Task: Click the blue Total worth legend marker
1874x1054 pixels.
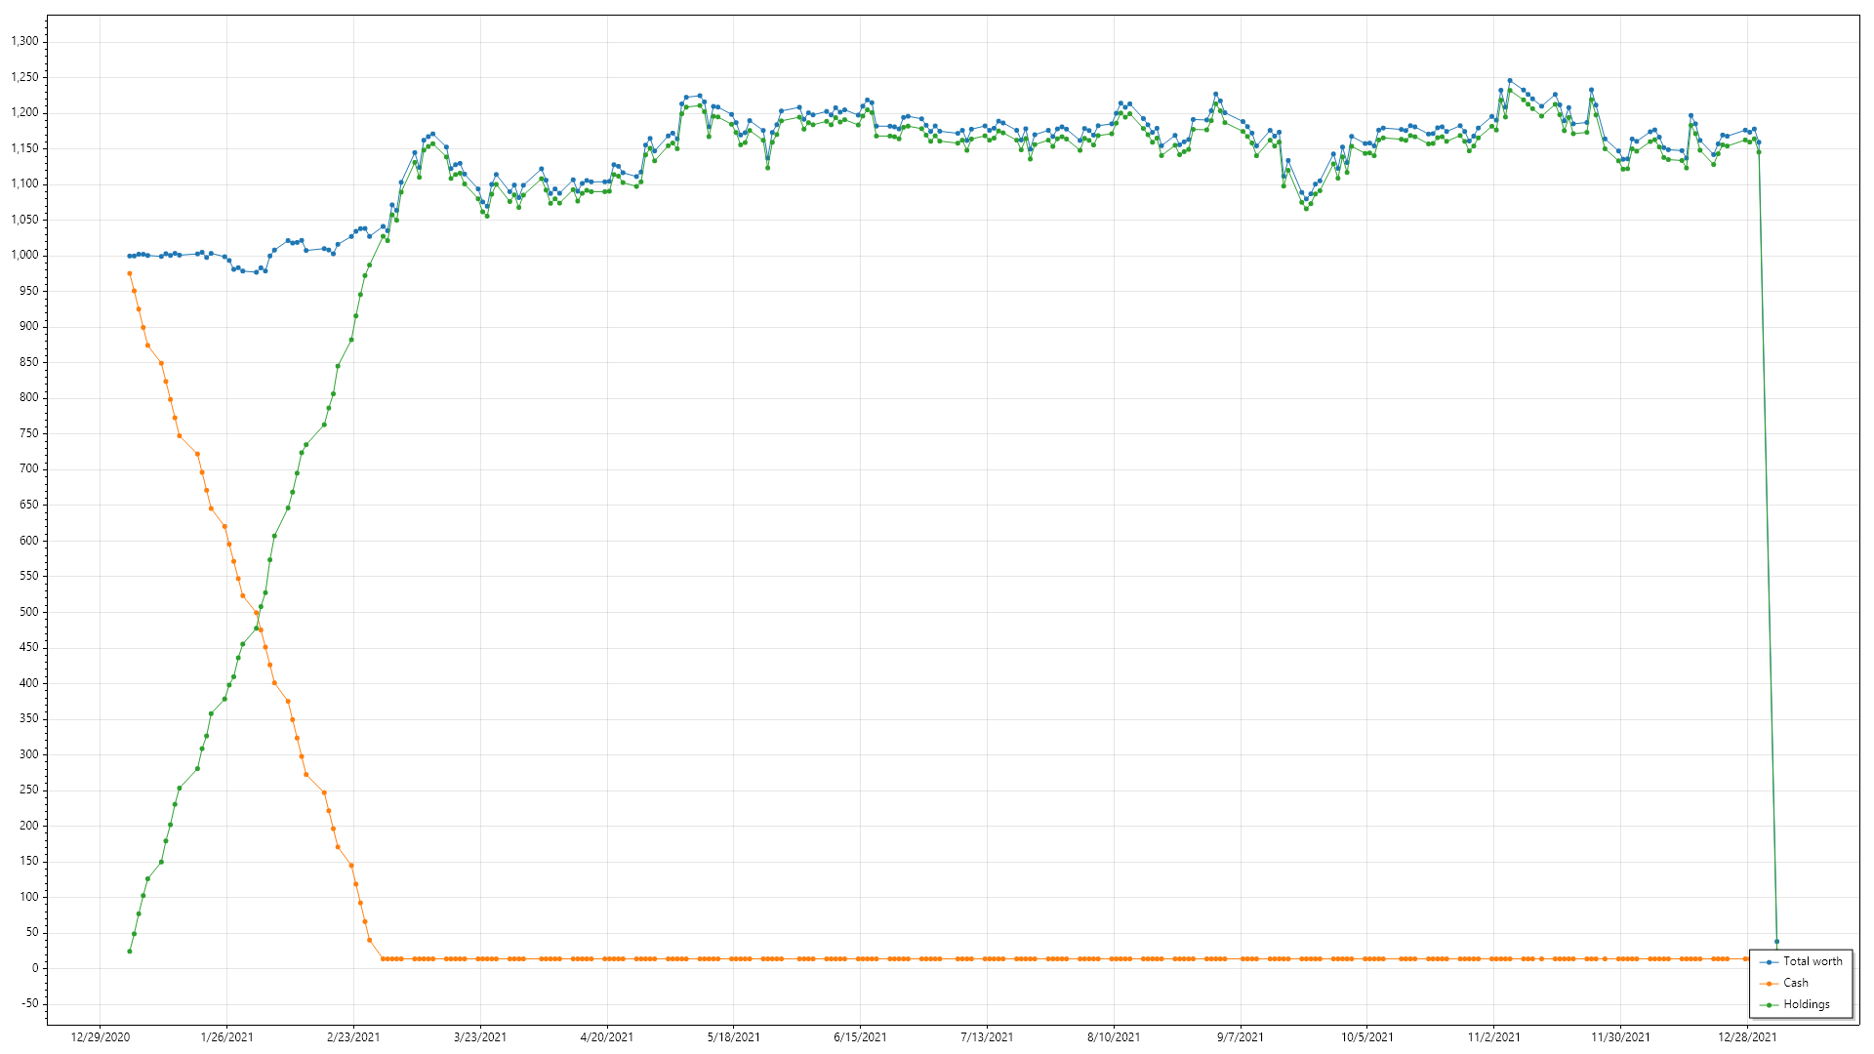Action: tap(1770, 962)
